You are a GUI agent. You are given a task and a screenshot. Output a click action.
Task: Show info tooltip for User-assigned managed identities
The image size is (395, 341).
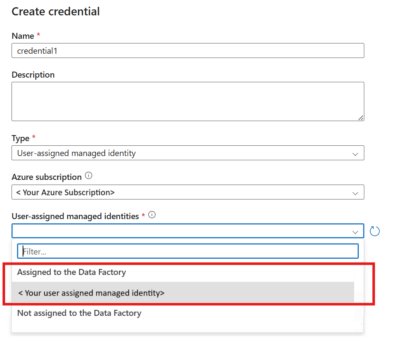coord(152,215)
